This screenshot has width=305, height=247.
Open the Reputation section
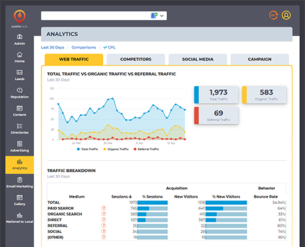pyautogui.click(x=19, y=93)
